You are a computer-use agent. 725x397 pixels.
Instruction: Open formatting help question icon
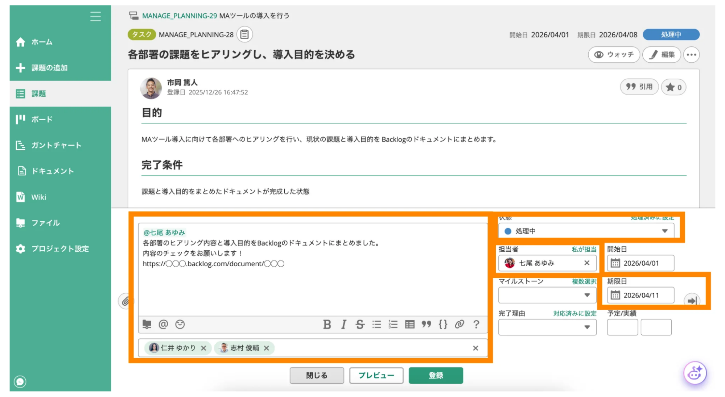pos(476,324)
